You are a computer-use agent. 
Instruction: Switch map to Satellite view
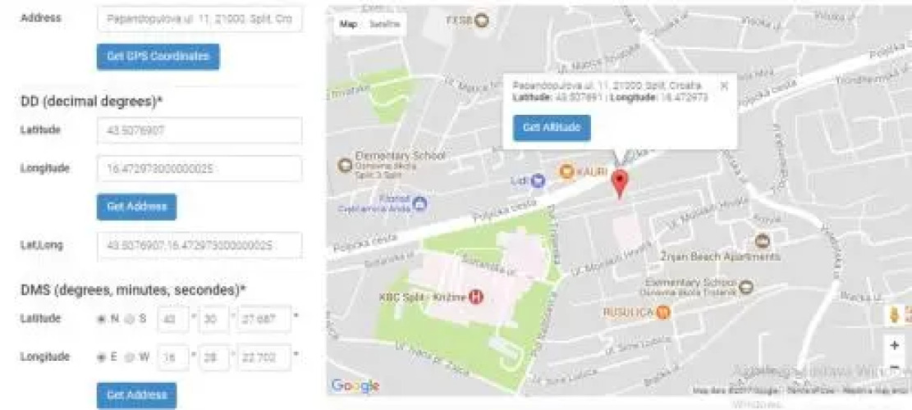click(385, 25)
